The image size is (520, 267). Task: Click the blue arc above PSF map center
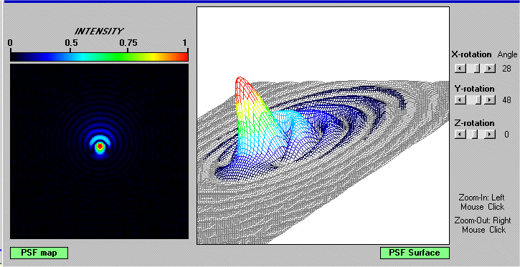pos(100,137)
